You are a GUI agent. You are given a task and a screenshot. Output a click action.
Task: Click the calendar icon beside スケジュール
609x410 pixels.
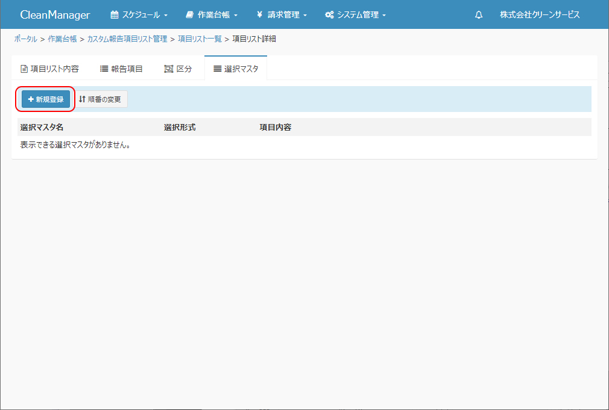pos(115,15)
